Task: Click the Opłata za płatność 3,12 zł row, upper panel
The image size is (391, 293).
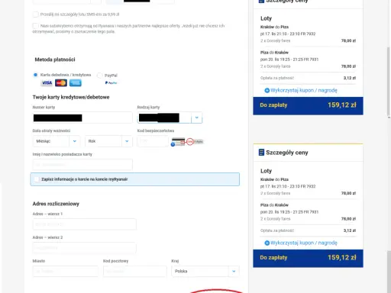Action: point(308,78)
